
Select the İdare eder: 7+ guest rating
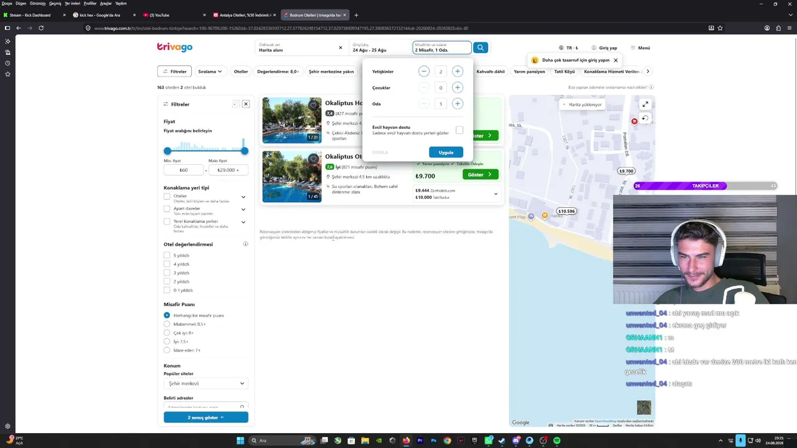pos(167,350)
